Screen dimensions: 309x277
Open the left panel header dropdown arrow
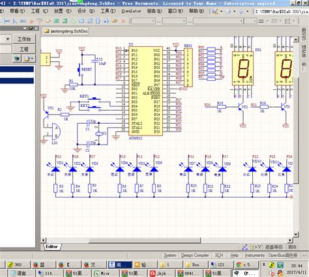point(25,28)
